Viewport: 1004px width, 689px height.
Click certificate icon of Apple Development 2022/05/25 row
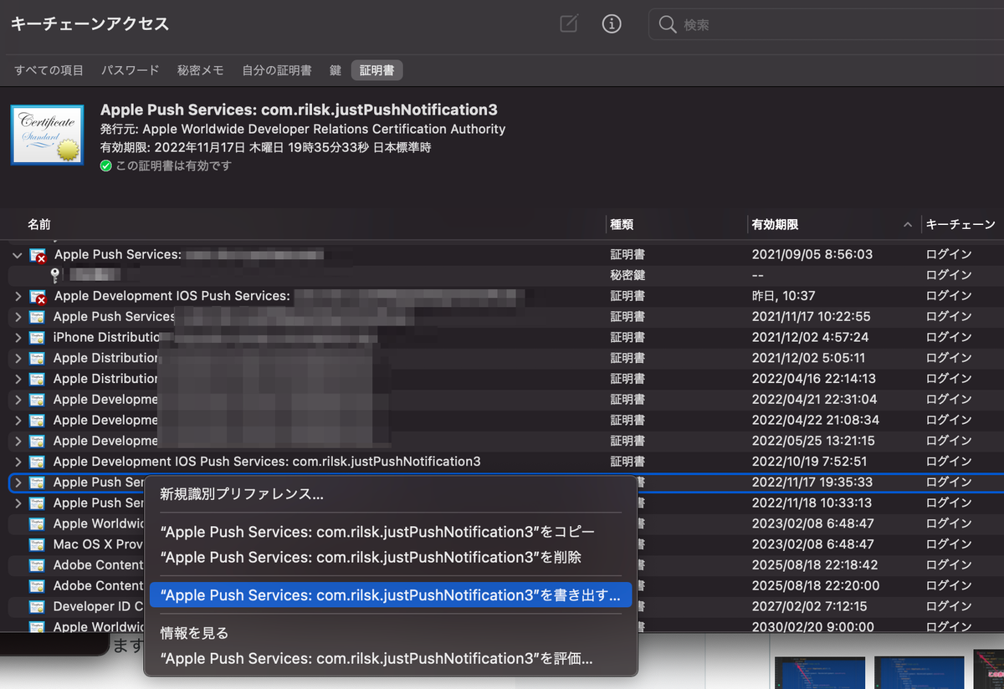click(37, 441)
